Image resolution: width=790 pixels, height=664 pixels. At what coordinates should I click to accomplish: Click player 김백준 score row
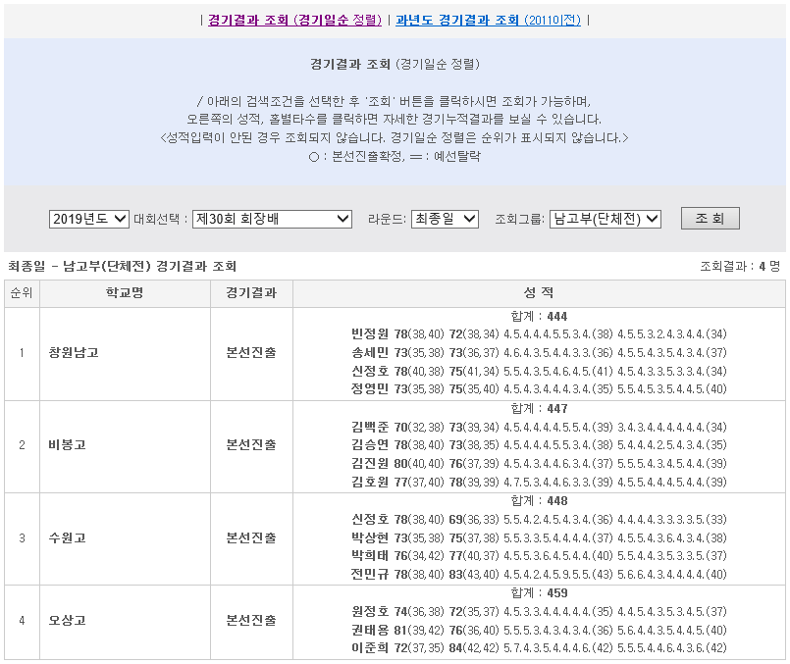(539, 428)
